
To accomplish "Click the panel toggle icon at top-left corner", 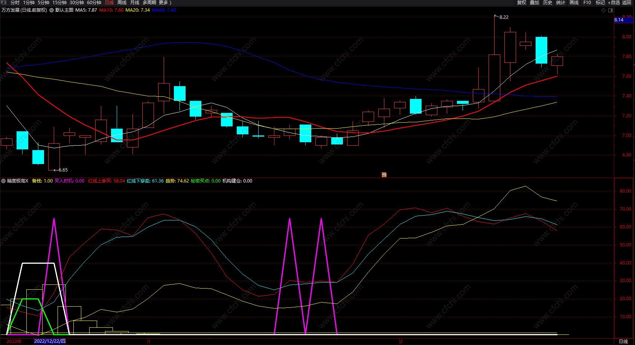I will click(x=4, y=2).
